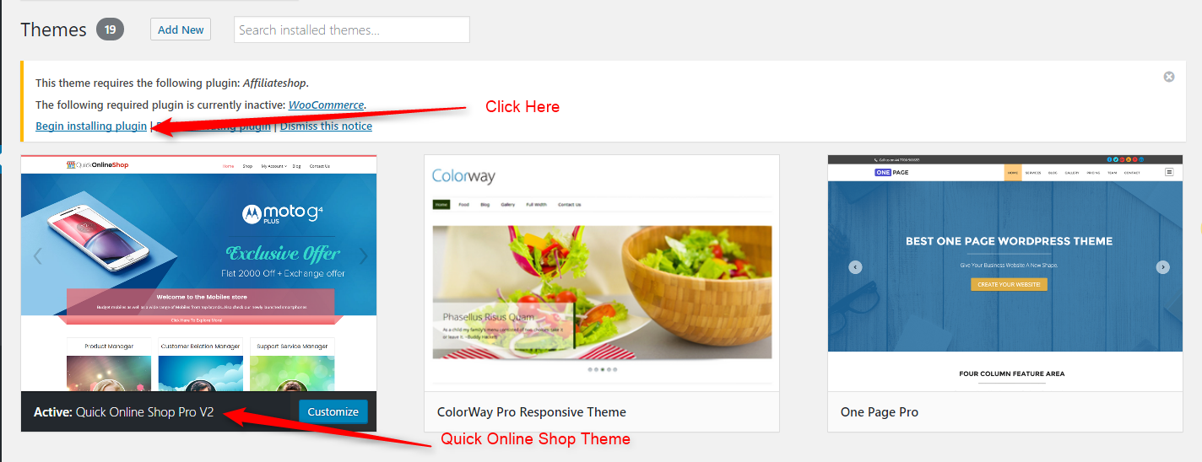Click the hamburger menu icon in One Page preview
Screen dimensions: 1202x462
coord(1169,172)
